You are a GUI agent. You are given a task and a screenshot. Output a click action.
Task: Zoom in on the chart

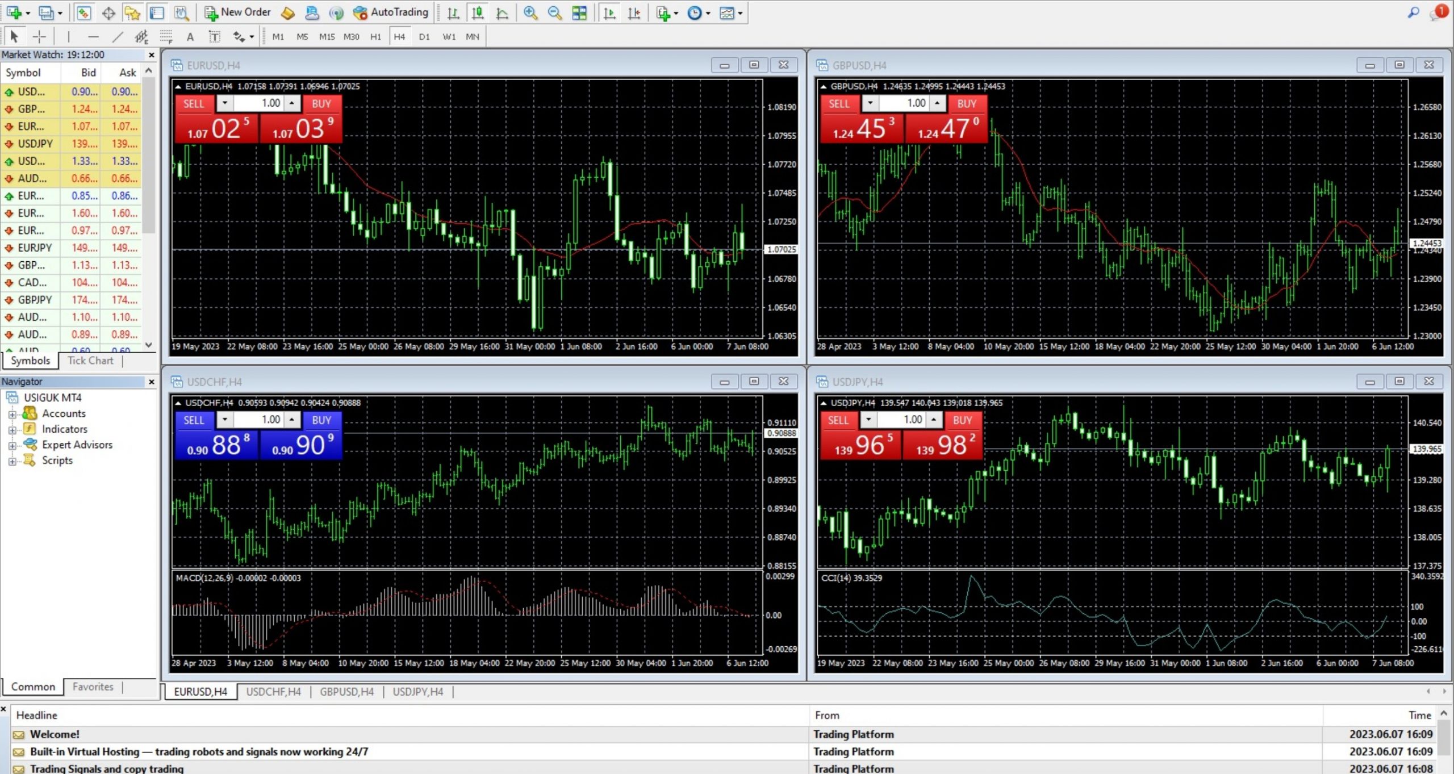(x=530, y=12)
